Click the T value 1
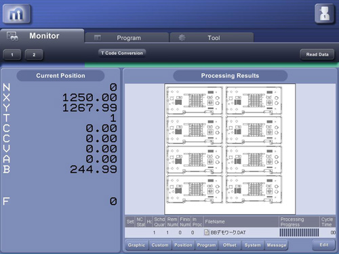Viewport: 339px width, 254px height. click(113, 118)
